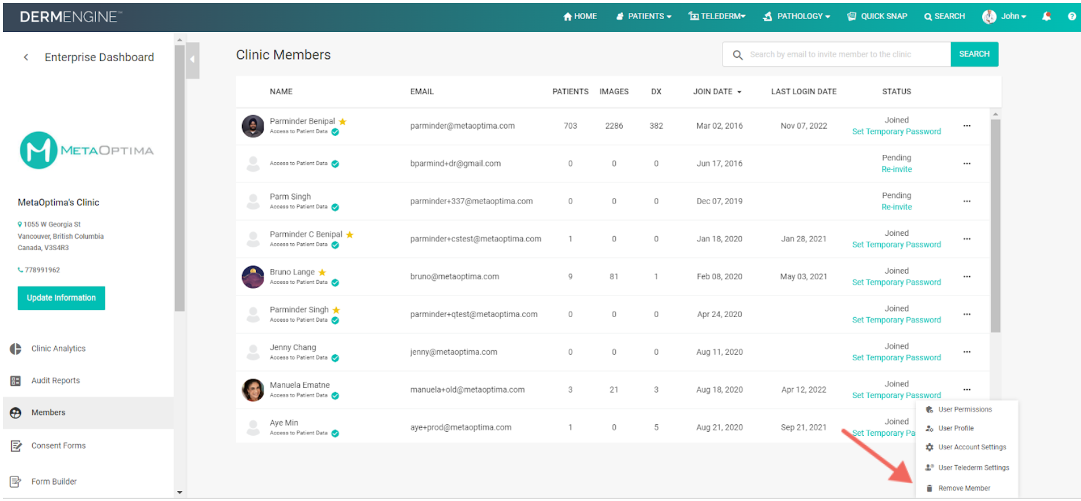The width and height of the screenshot is (1081, 501).
Task: Open the three-dot menu for bparmind+dr@gmail.com row
Action: (967, 164)
